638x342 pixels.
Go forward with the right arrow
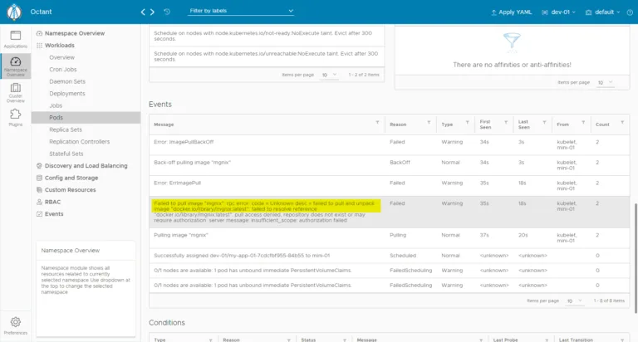(x=152, y=12)
